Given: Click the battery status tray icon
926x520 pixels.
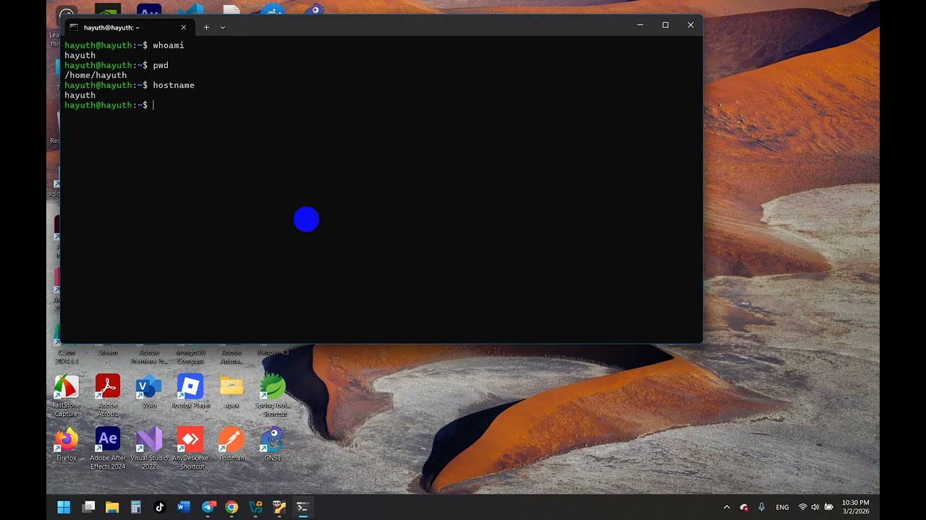Looking at the screenshot, I should [829, 507].
